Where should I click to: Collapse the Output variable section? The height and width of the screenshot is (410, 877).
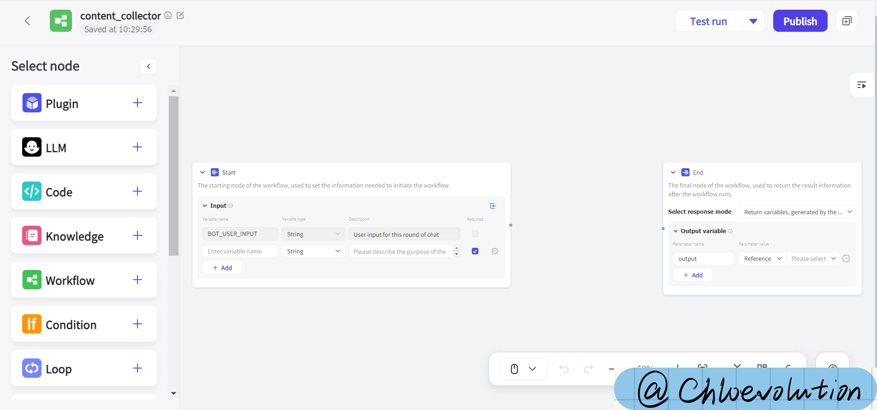pyautogui.click(x=676, y=231)
